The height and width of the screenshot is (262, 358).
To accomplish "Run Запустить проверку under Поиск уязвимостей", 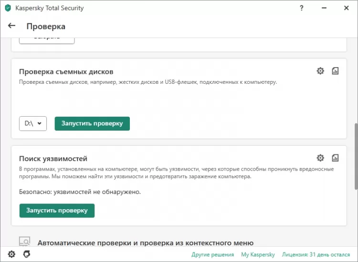I will [x=57, y=211].
